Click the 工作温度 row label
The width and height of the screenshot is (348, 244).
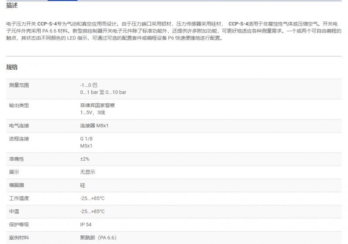point(19,198)
